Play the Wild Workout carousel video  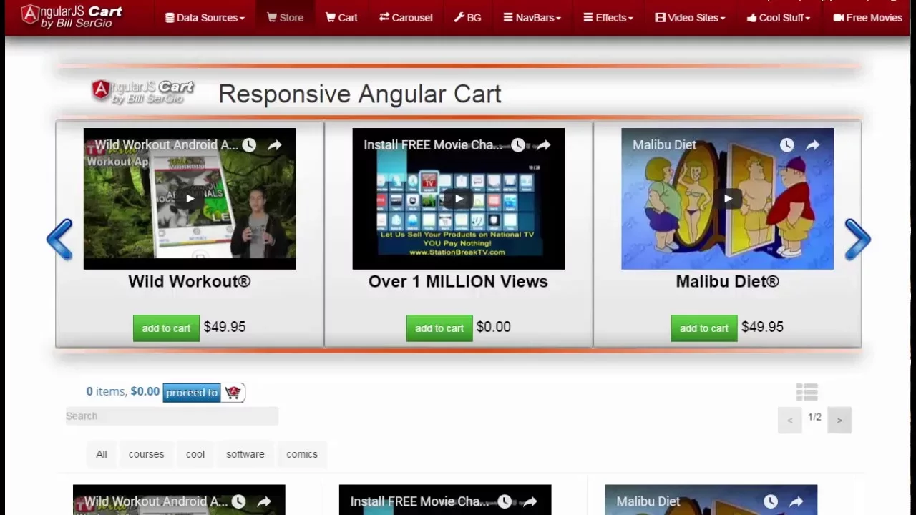tap(190, 199)
